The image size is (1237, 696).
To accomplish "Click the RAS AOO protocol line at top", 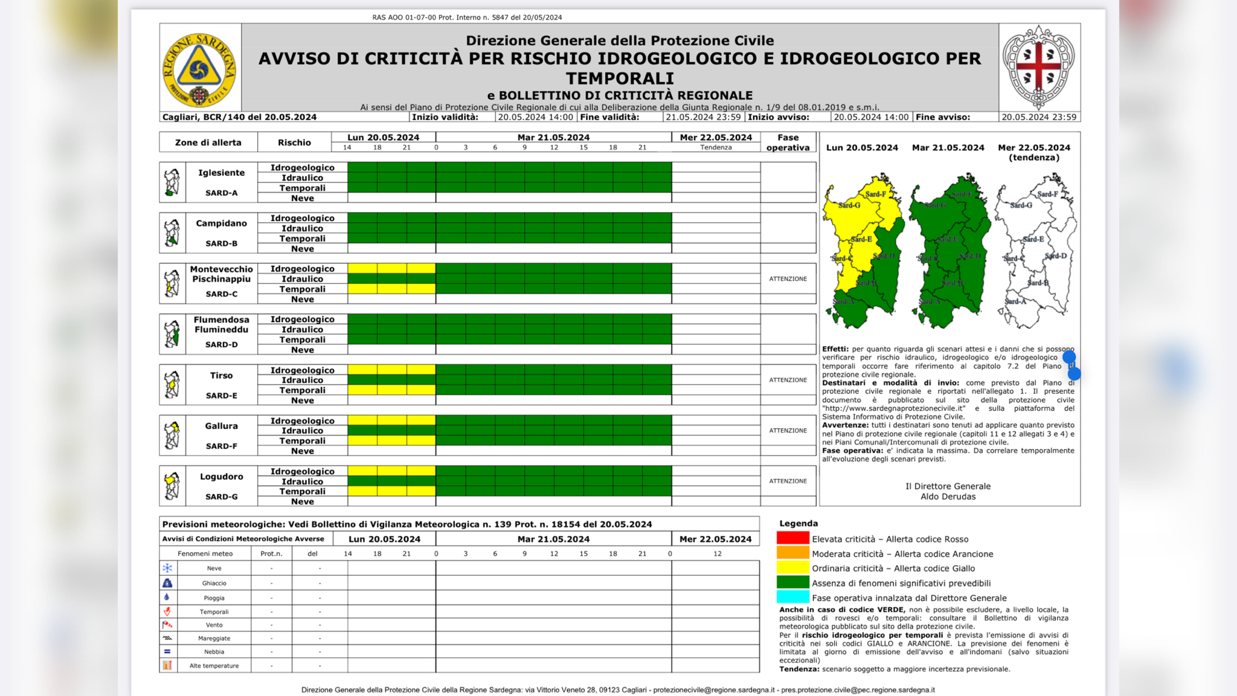I will point(467,18).
